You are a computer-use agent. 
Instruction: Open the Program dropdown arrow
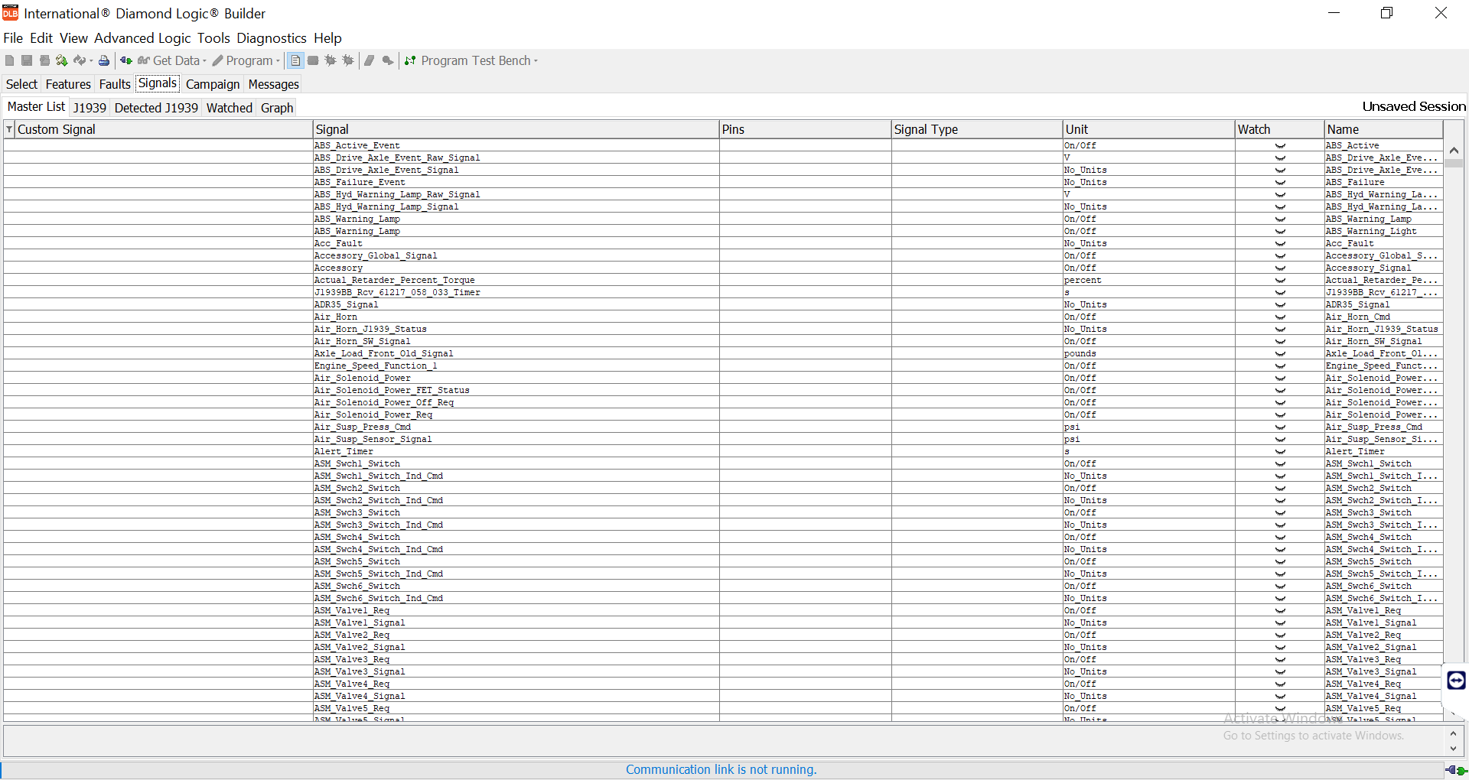[x=277, y=61]
